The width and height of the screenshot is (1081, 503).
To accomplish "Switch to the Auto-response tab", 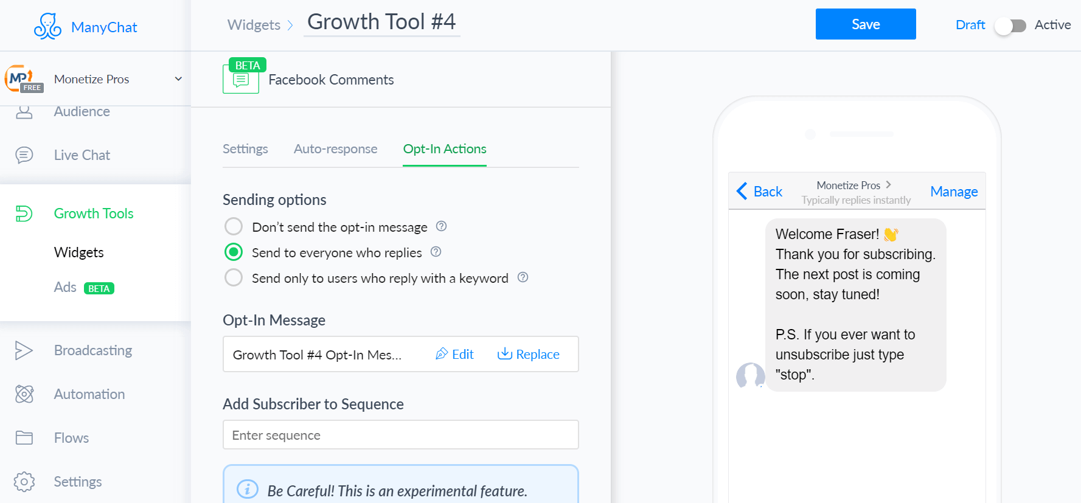I will coord(335,149).
